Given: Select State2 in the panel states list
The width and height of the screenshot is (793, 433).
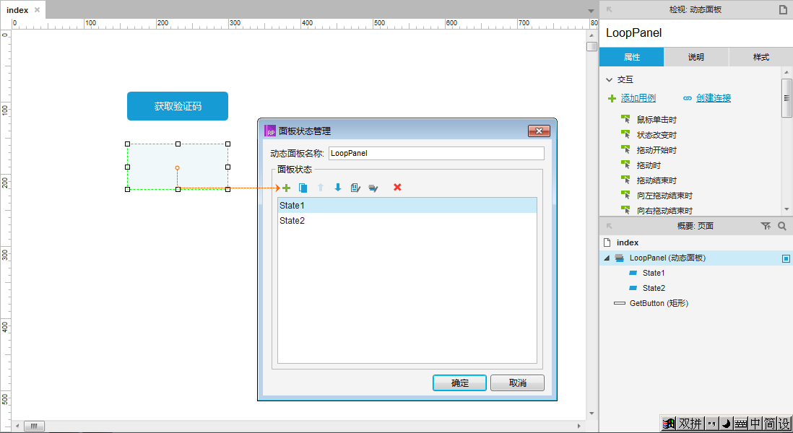Looking at the screenshot, I should point(292,221).
